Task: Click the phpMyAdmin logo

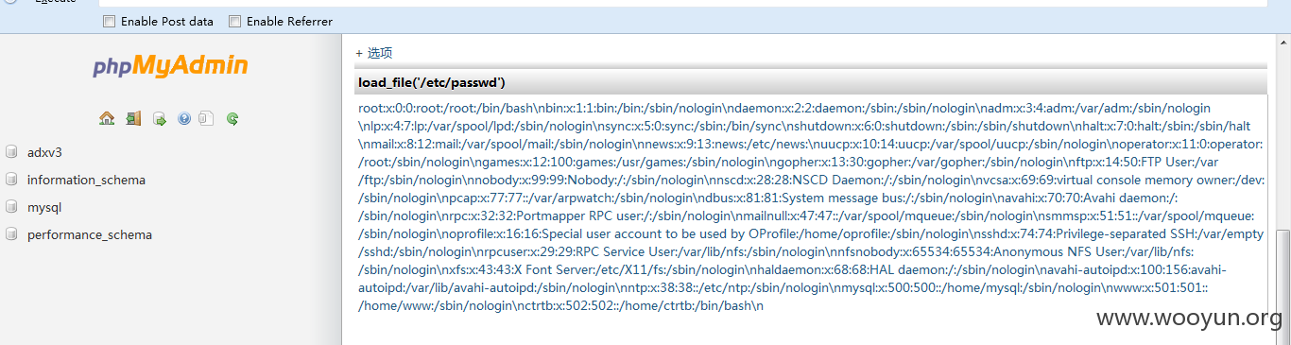Action: (x=170, y=65)
